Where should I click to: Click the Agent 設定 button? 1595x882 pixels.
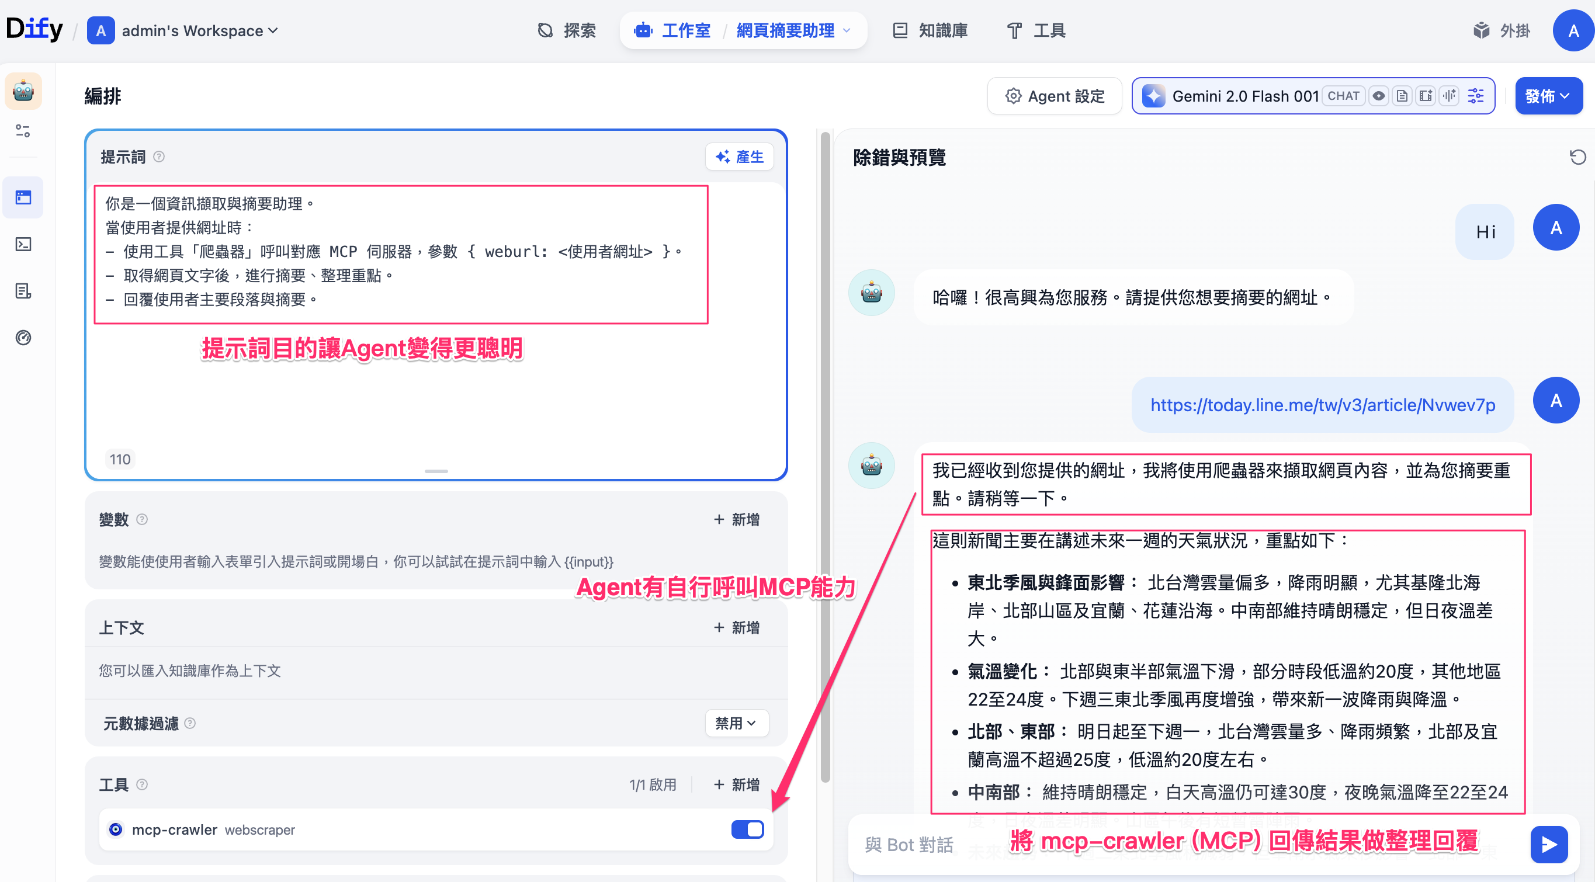[x=1054, y=96]
